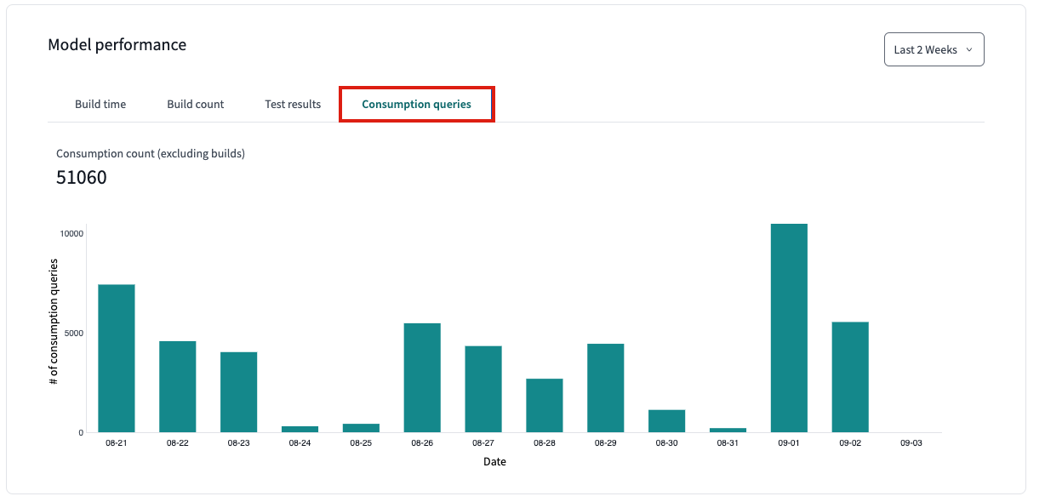
Task: Click the Model performance heading
Action: (x=117, y=44)
